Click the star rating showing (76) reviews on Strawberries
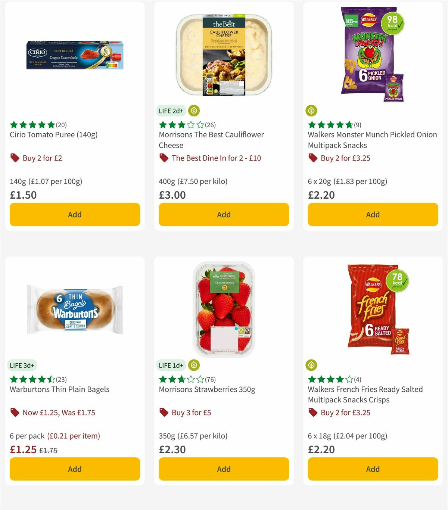 click(x=180, y=379)
